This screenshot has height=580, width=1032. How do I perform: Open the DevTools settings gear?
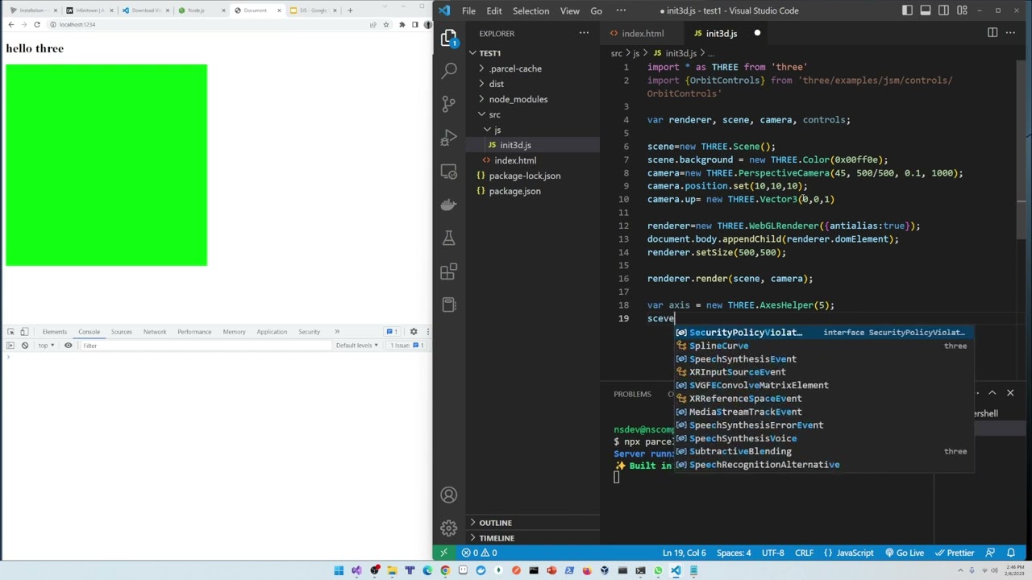[x=414, y=332]
